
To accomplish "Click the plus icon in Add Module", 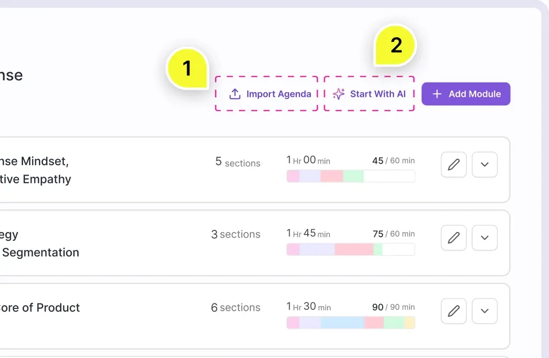I will 436,94.
